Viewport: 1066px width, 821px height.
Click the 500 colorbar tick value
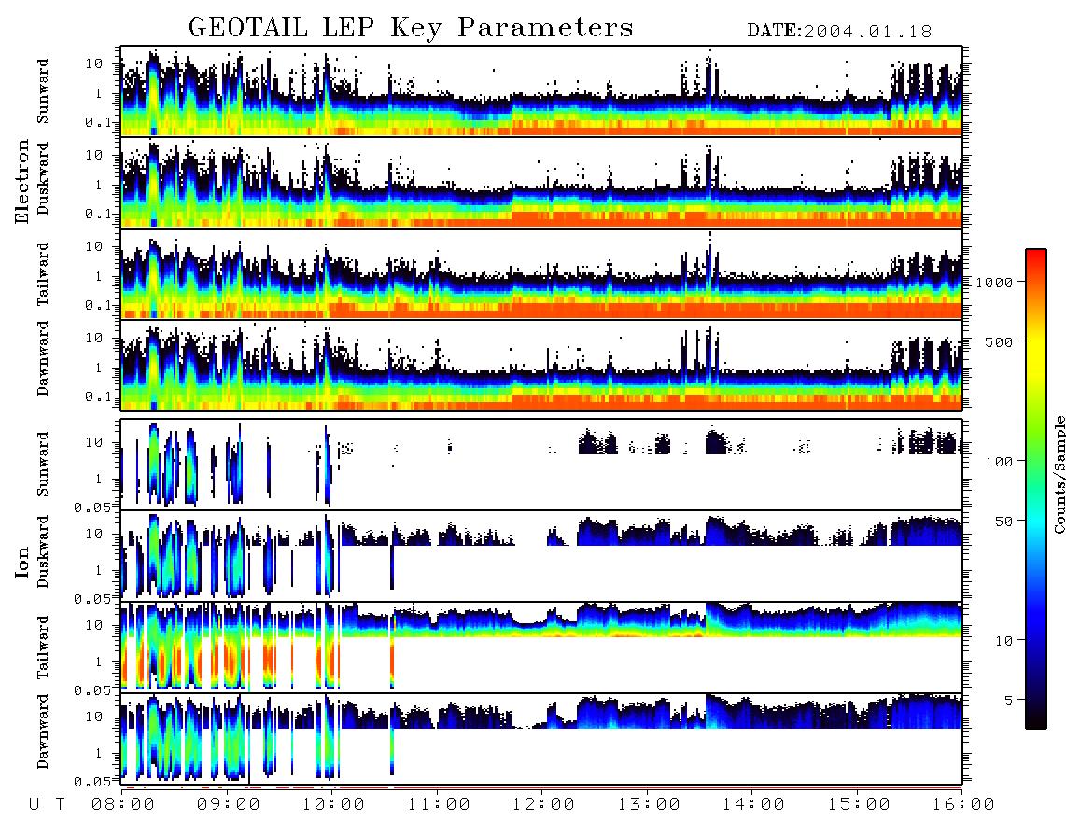tap(999, 341)
